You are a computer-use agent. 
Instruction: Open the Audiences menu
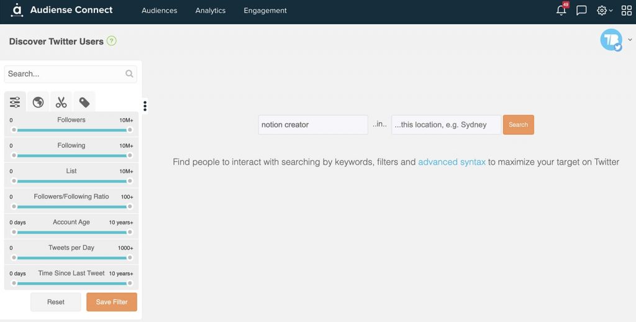(x=160, y=11)
